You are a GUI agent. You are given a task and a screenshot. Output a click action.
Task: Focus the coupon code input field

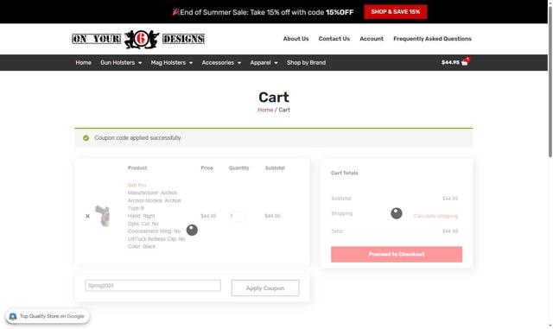pos(153,286)
